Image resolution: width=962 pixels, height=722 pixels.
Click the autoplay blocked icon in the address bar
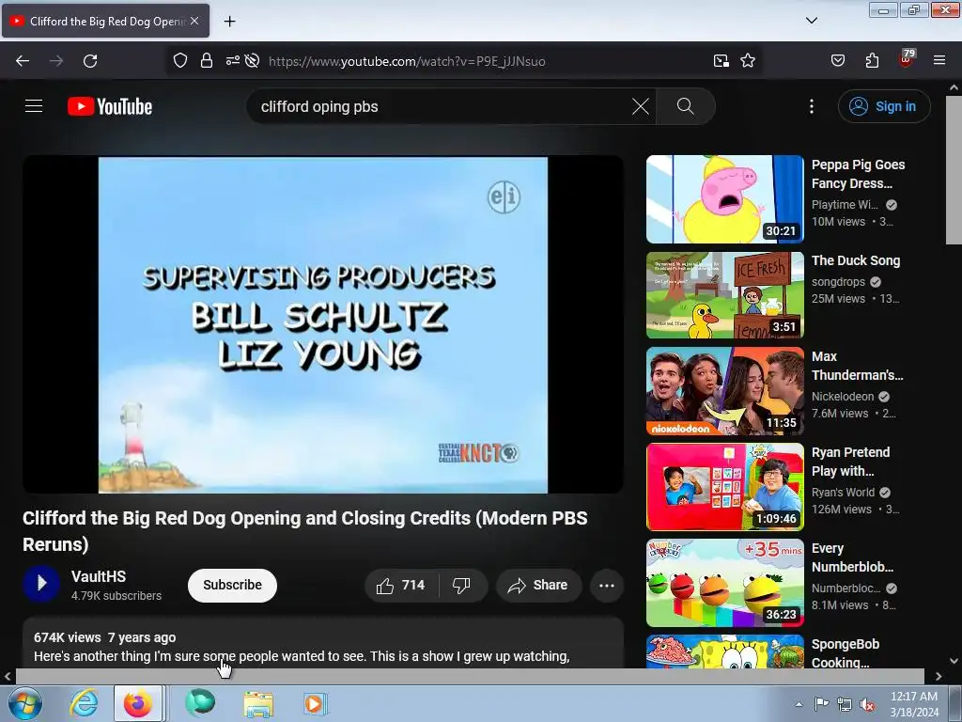pyautogui.click(x=252, y=61)
